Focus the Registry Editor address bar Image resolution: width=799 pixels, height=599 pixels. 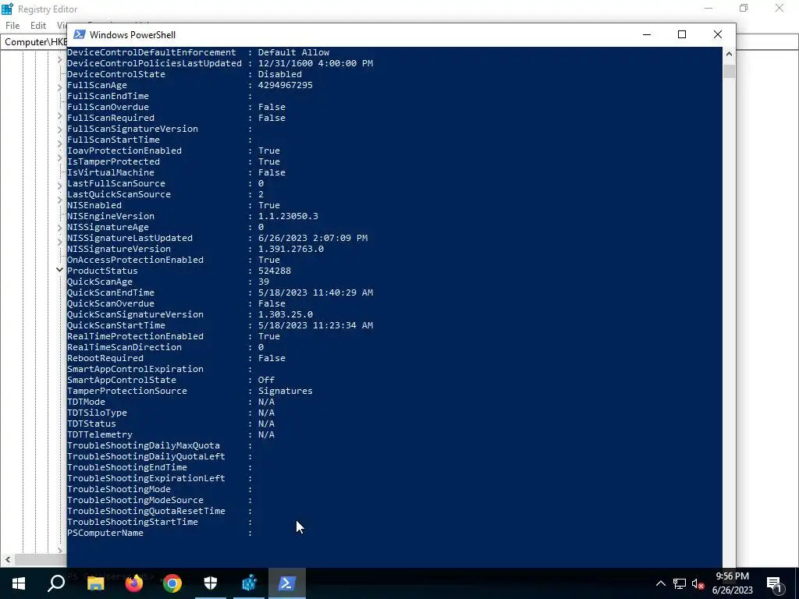pos(34,42)
